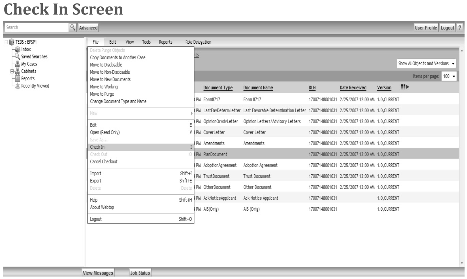467x279 pixels.
Task: Expand the Cabinets tree node
Action: 12,71
